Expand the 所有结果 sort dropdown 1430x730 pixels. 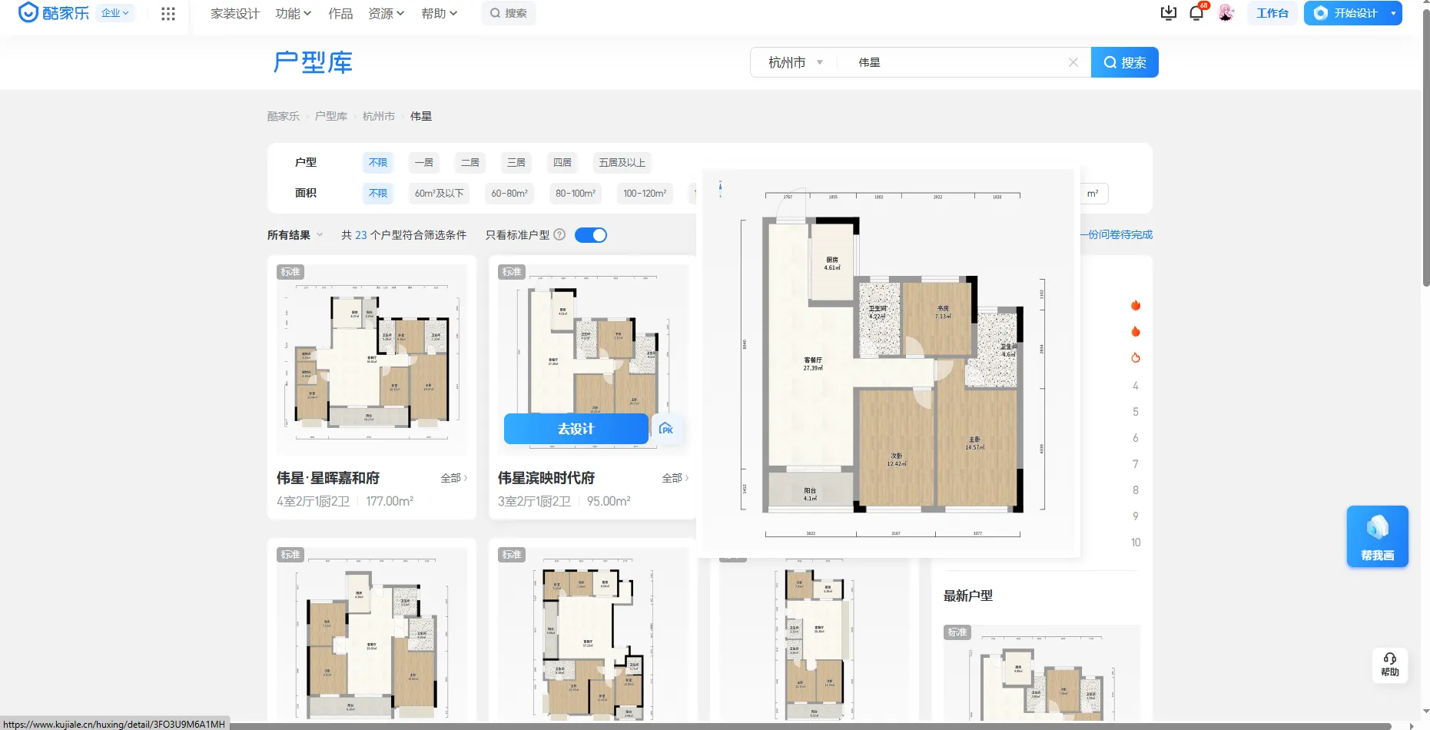point(295,235)
